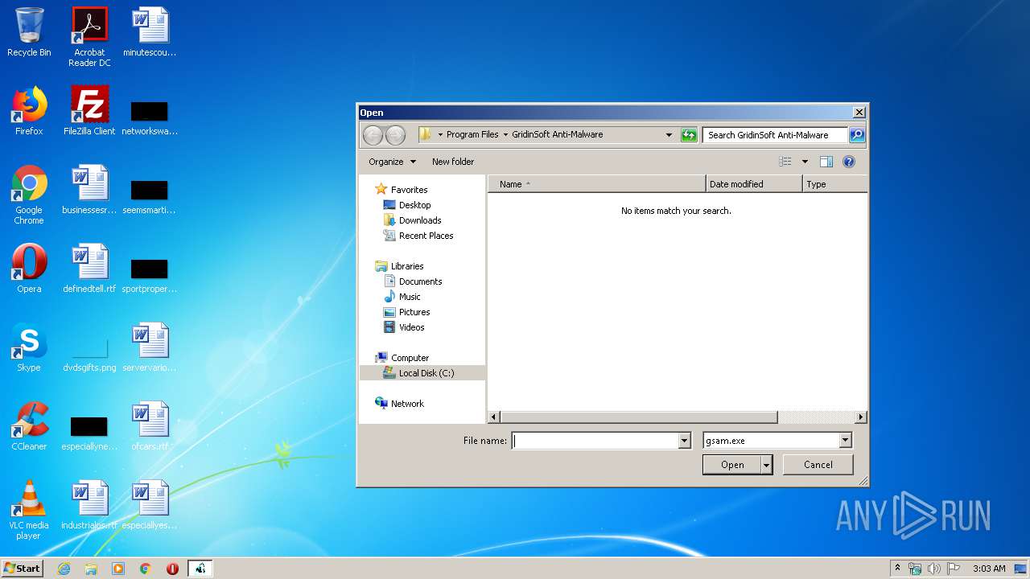Open the gsam.exe file type dropdown

[845, 441]
